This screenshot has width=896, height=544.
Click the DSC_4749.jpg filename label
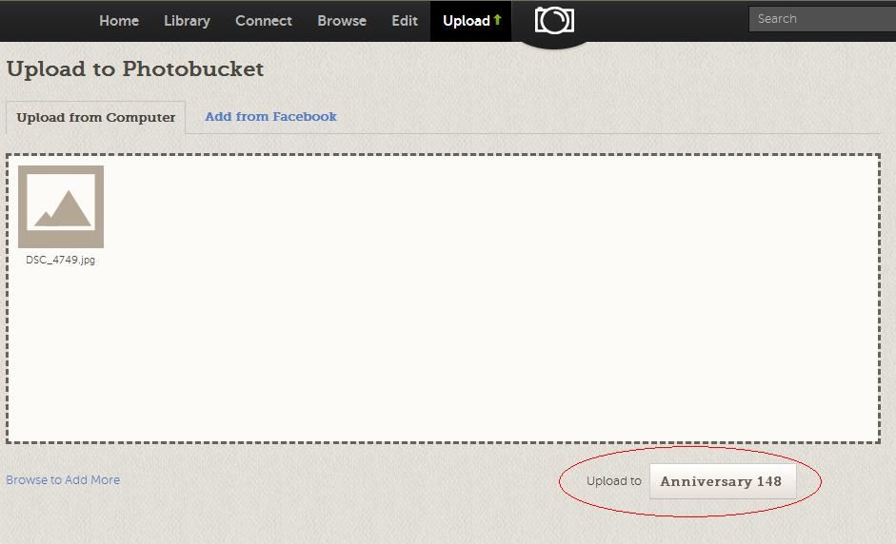(60, 261)
